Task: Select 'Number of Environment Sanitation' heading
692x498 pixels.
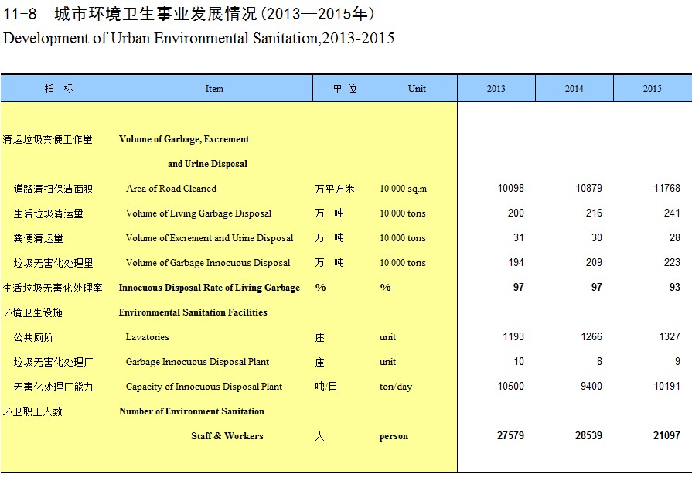Action: tap(192, 411)
